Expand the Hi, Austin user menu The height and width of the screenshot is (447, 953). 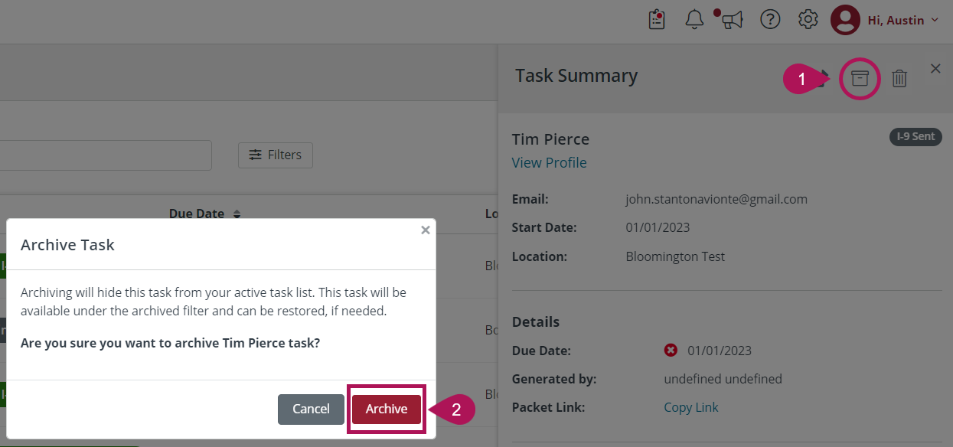pyautogui.click(x=902, y=21)
